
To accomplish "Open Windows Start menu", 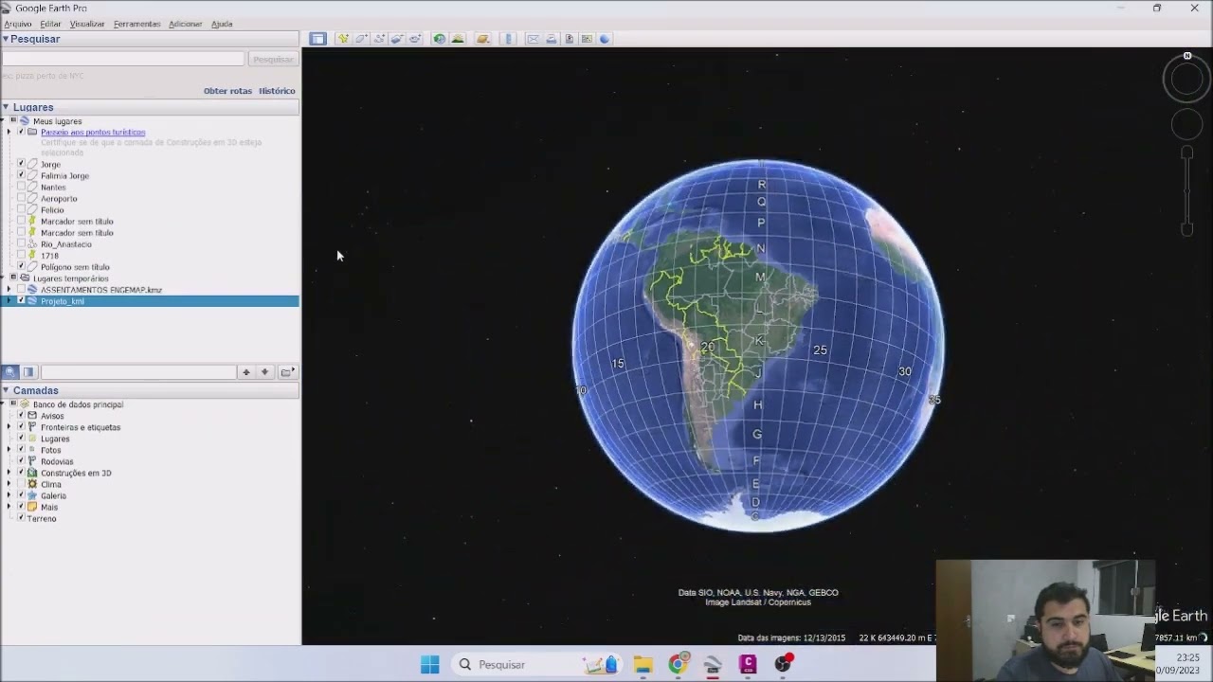I will (x=429, y=664).
